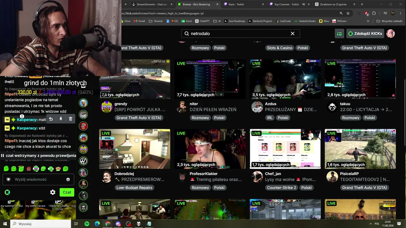Click the Counter-Strike 2 category tag
The height and width of the screenshot is (228, 406).
281,188
